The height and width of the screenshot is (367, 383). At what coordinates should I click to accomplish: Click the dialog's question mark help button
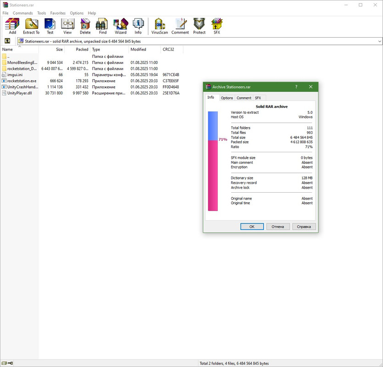coord(296,87)
